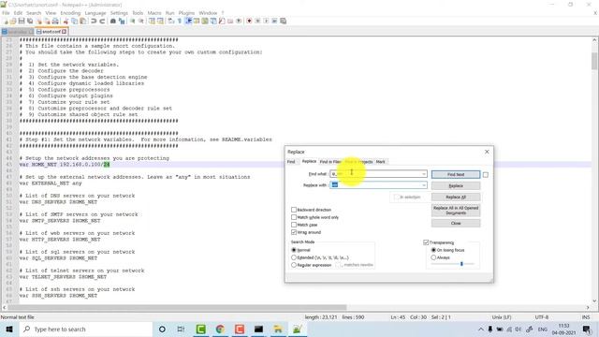Viewport: 599px width, 337px height.
Task: Enable the Backward direction checkbox
Action: pos(294,210)
